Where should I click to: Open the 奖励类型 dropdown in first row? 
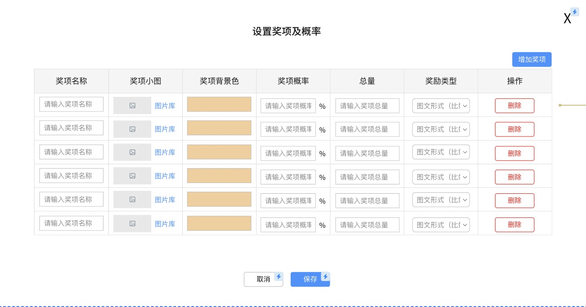click(441, 106)
